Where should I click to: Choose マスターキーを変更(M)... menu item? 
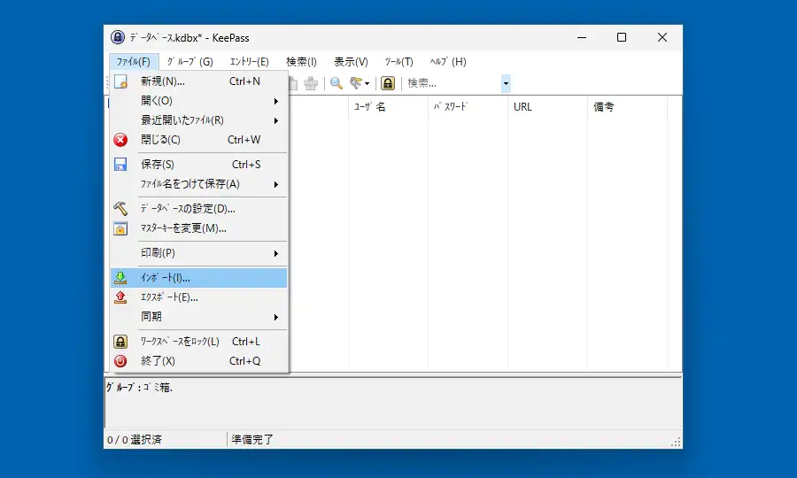click(x=198, y=228)
